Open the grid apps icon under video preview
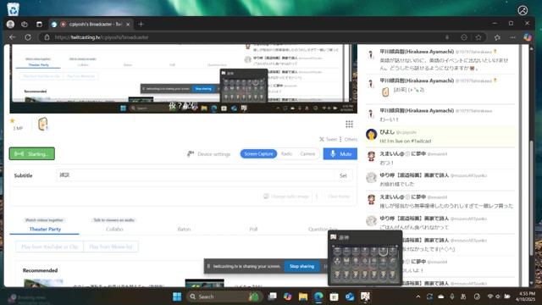The height and width of the screenshot is (305, 542). [x=349, y=124]
